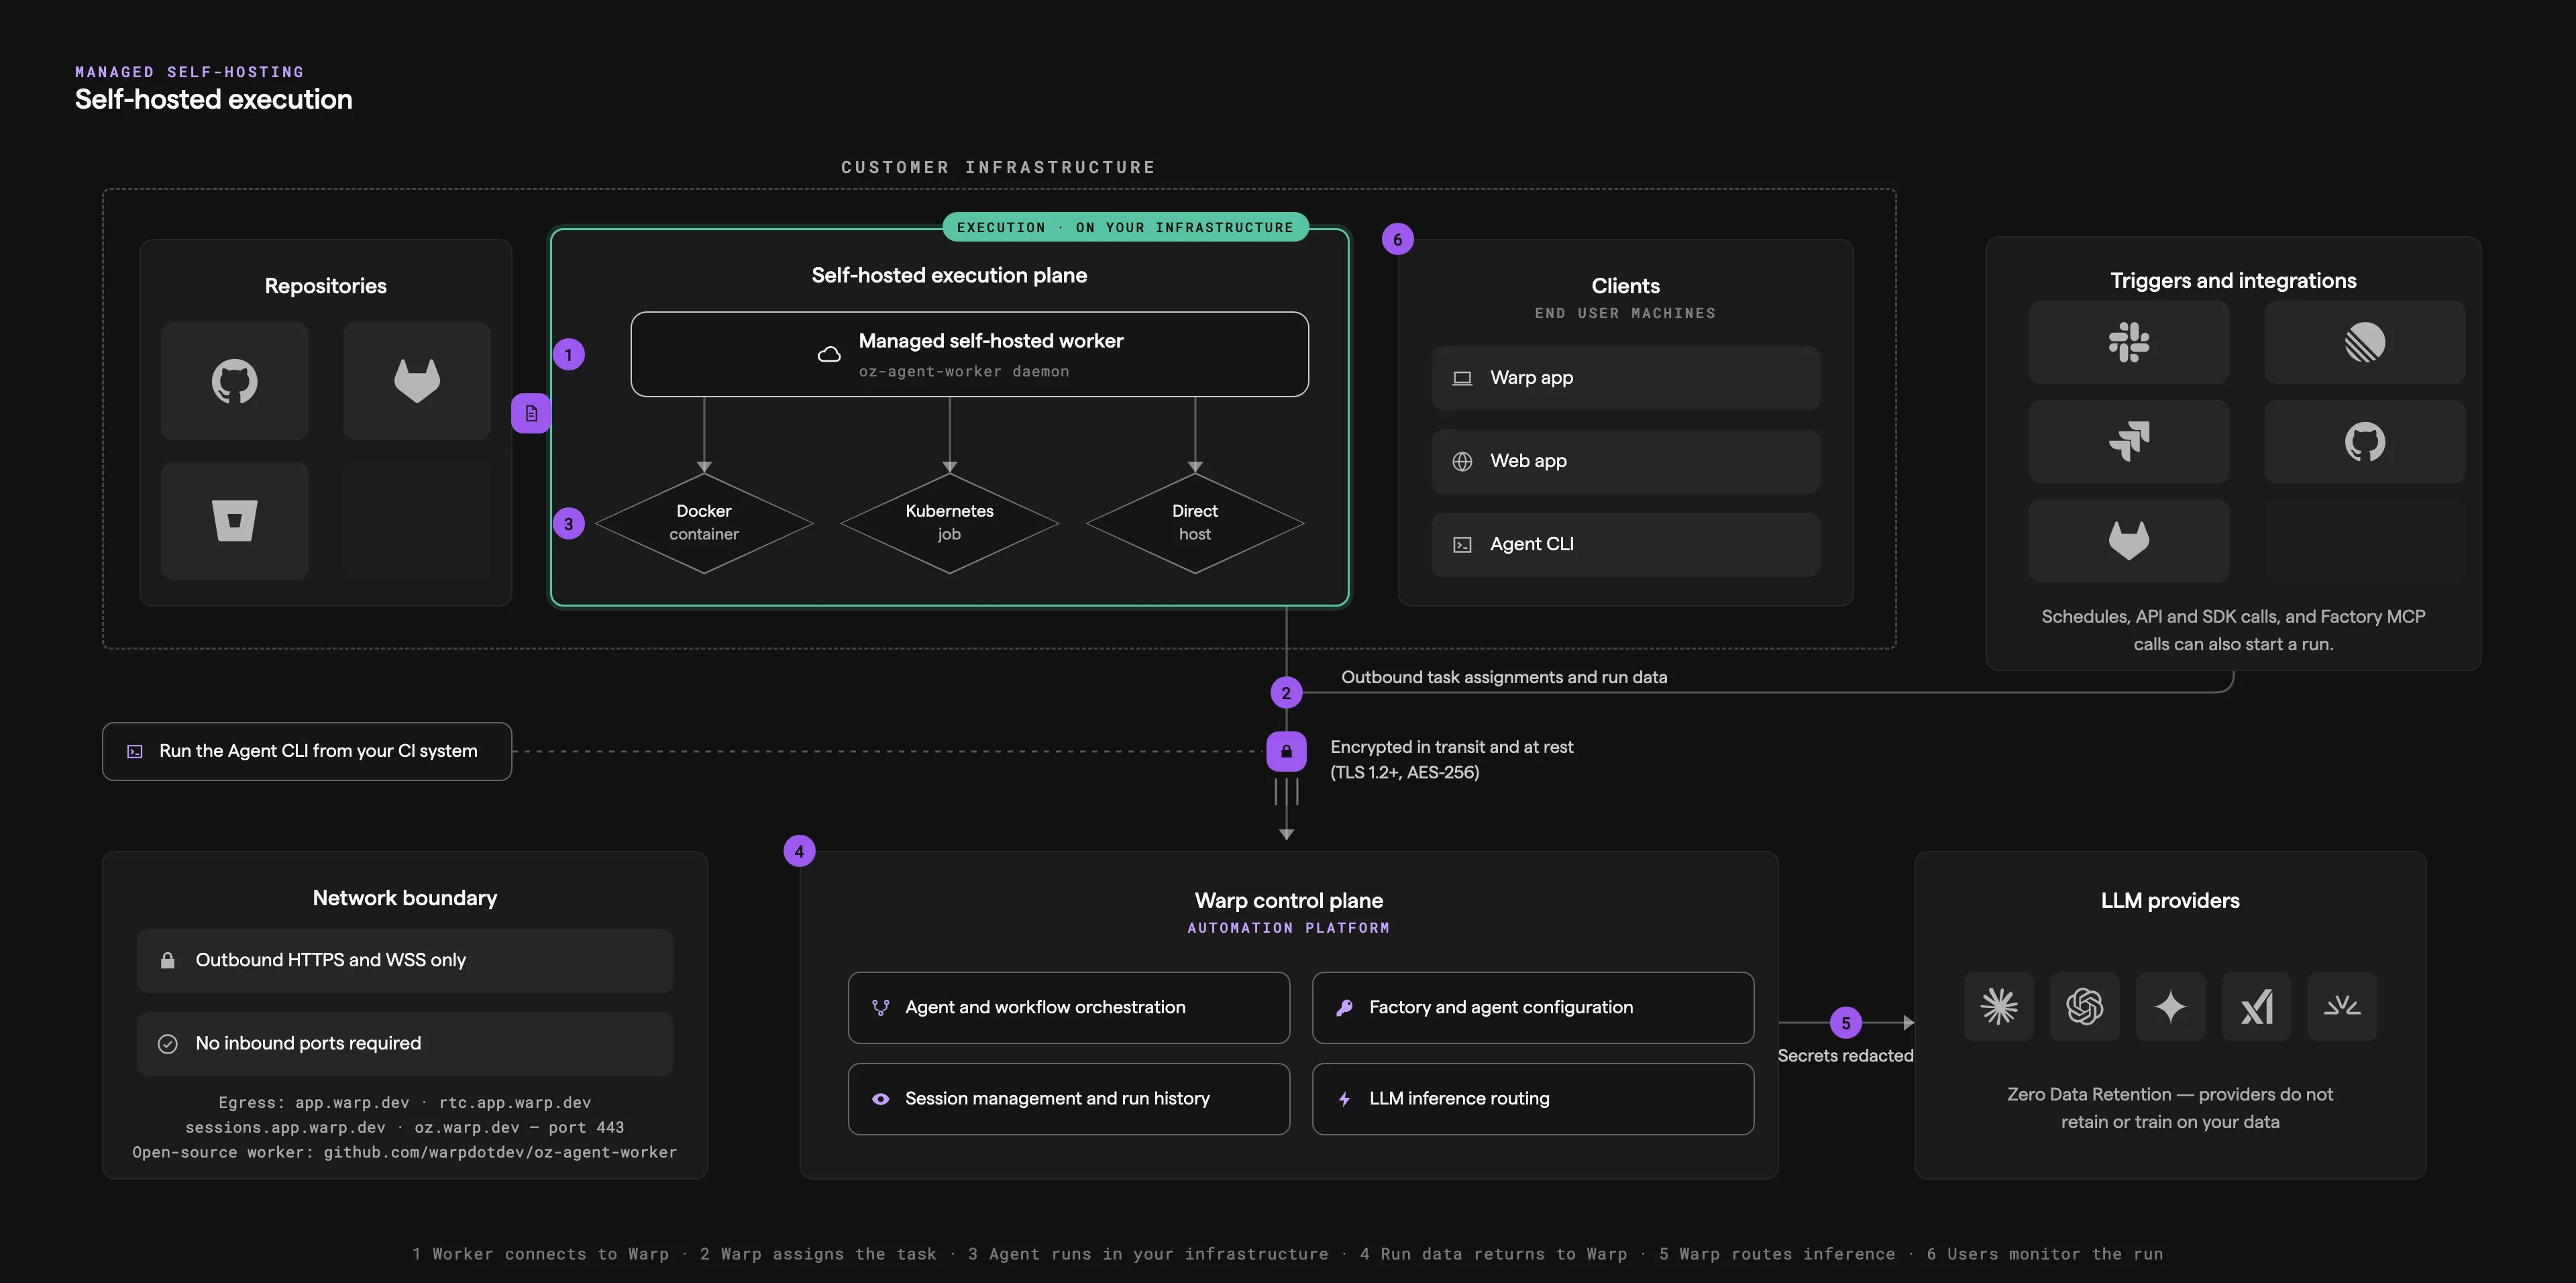Select the Agent CLI client row
The image size is (2576, 1283).
[1625, 544]
